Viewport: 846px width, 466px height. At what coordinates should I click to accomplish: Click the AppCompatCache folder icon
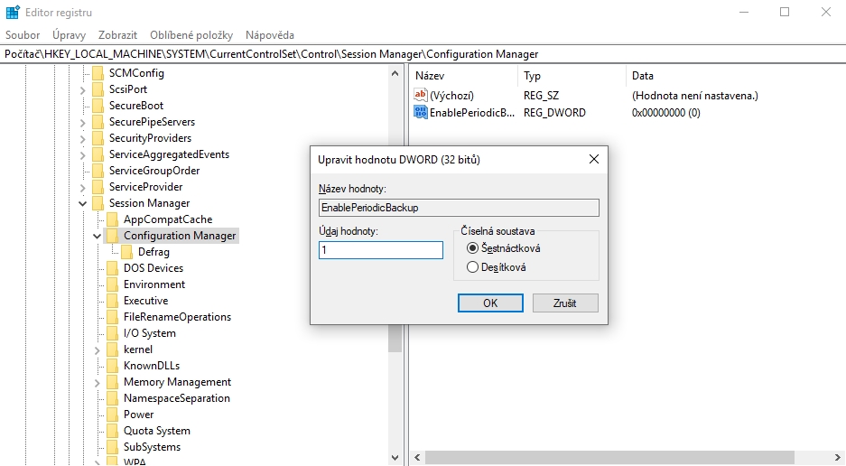coord(112,219)
